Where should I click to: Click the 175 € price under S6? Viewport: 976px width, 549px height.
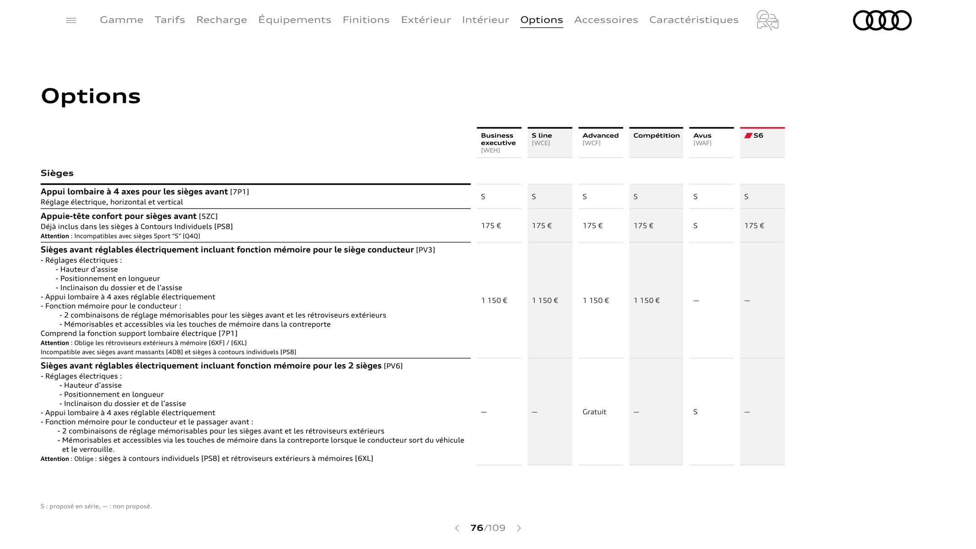[754, 226]
